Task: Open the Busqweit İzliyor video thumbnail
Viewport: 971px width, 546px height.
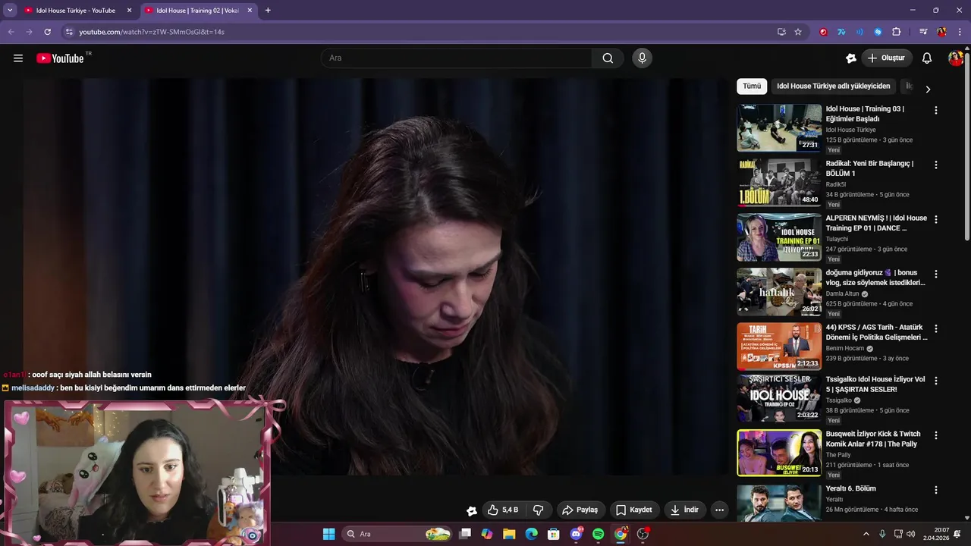Action: (x=779, y=453)
